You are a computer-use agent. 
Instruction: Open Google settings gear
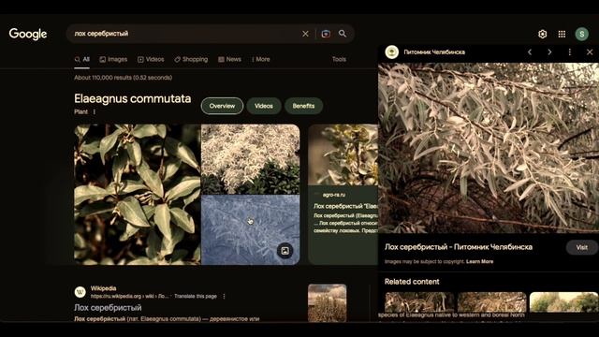542,34
